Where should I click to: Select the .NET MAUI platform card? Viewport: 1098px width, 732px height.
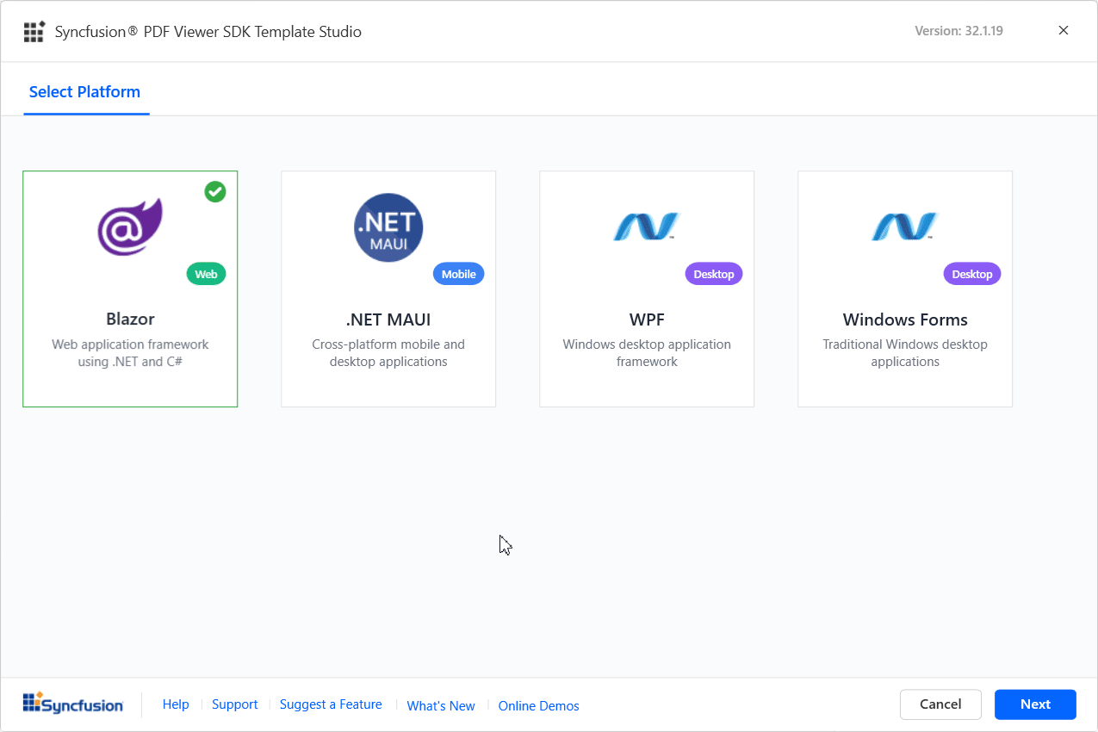coord(388,288)
